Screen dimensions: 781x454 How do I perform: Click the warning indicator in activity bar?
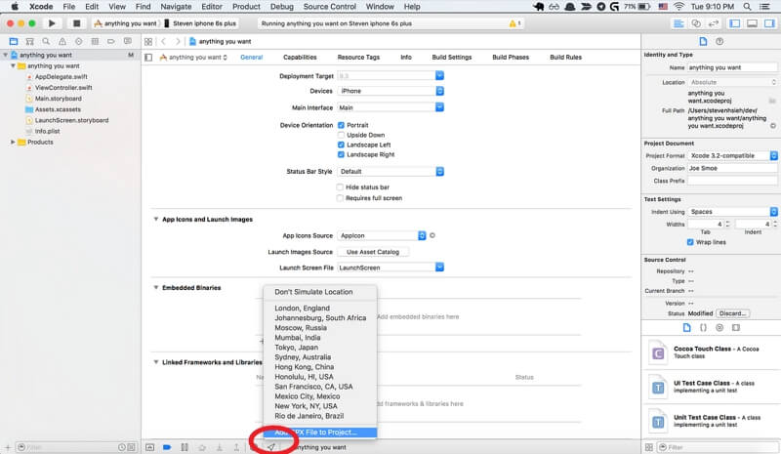coord(514,23)
